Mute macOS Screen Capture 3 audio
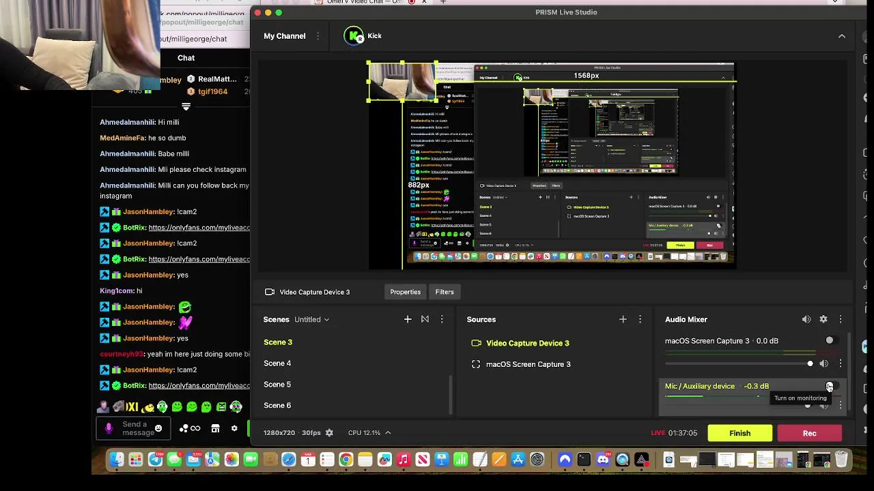Image resolution: width=874 pixels, height=491 pixels. pyautogui.click(x=824, y=363)
